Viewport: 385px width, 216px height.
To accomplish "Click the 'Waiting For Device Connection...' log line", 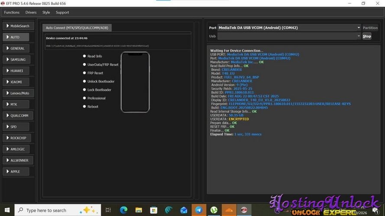I will click(236, 51).
